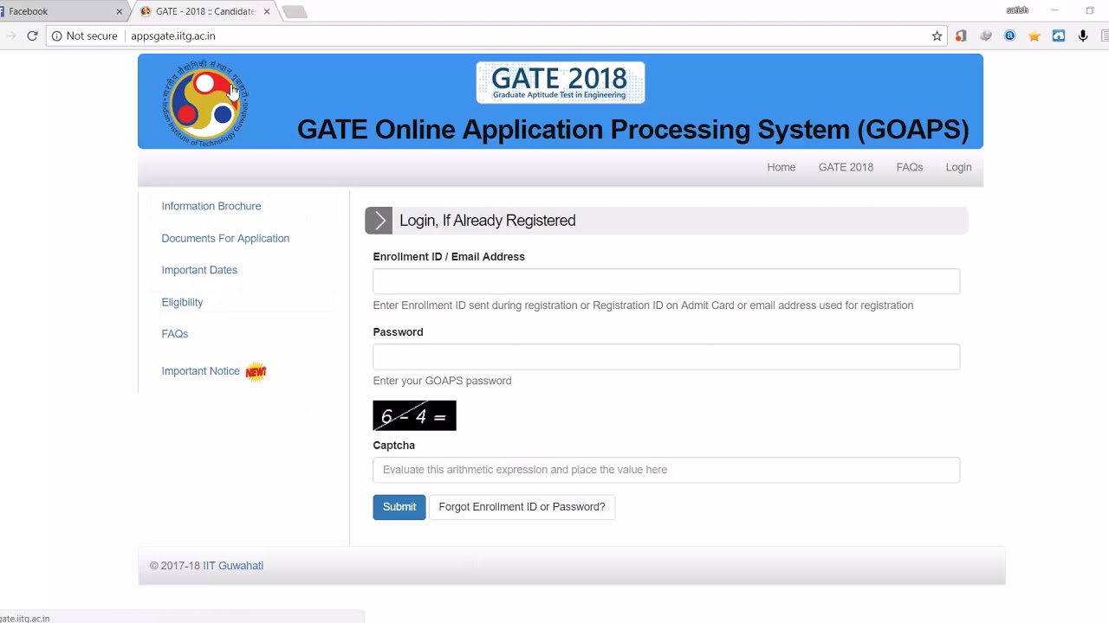Click the yellow star extension icon
Image resolution: width=1109 pixels, height=623 pixels.
point(1034,36)
